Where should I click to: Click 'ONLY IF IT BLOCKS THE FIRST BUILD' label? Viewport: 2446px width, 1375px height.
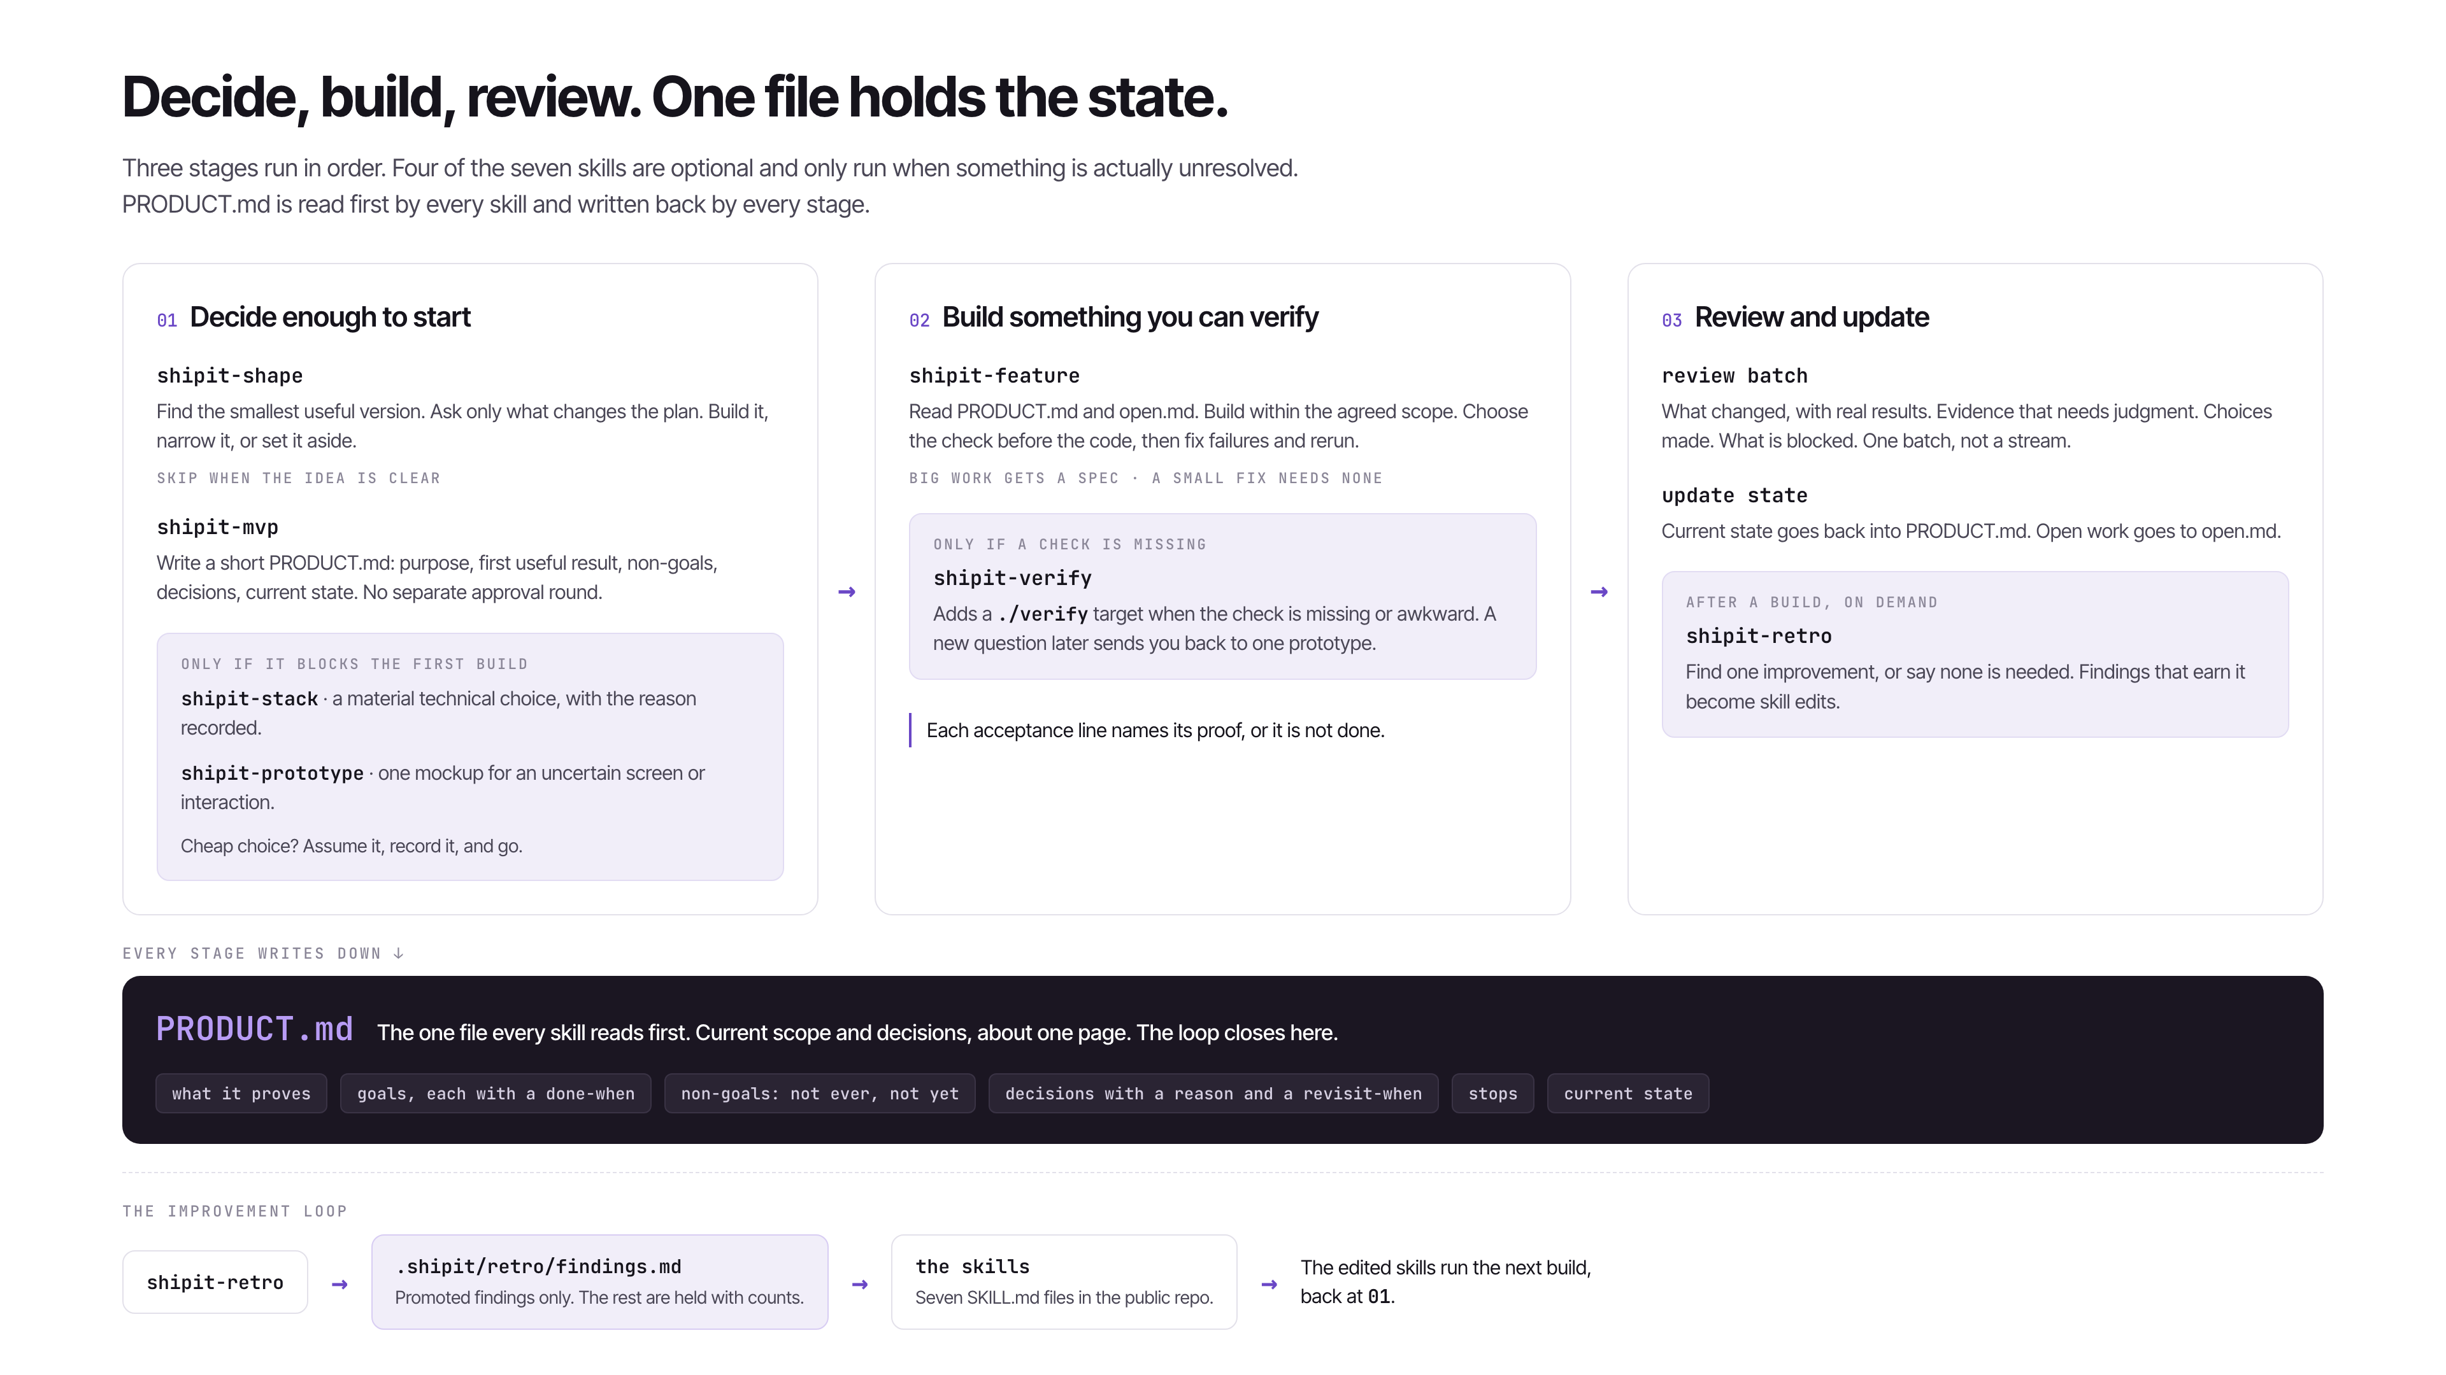tap(354, 664)
